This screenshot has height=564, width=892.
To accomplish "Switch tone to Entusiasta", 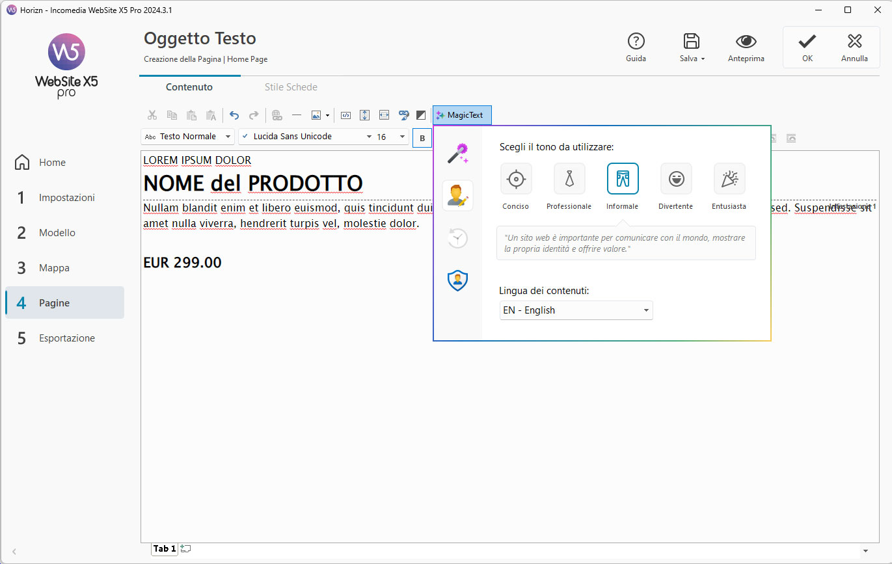I will (x=729, y=179).
